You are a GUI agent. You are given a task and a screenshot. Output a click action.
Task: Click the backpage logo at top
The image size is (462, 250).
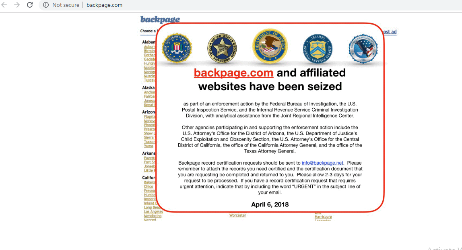[160, 19]
